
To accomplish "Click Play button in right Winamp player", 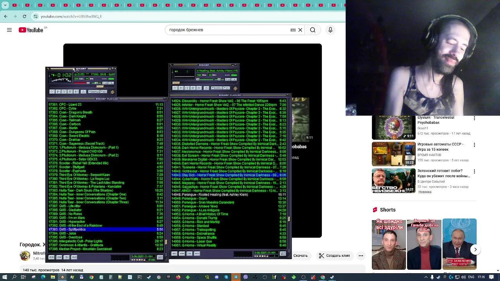I will (x=181, y=88).
